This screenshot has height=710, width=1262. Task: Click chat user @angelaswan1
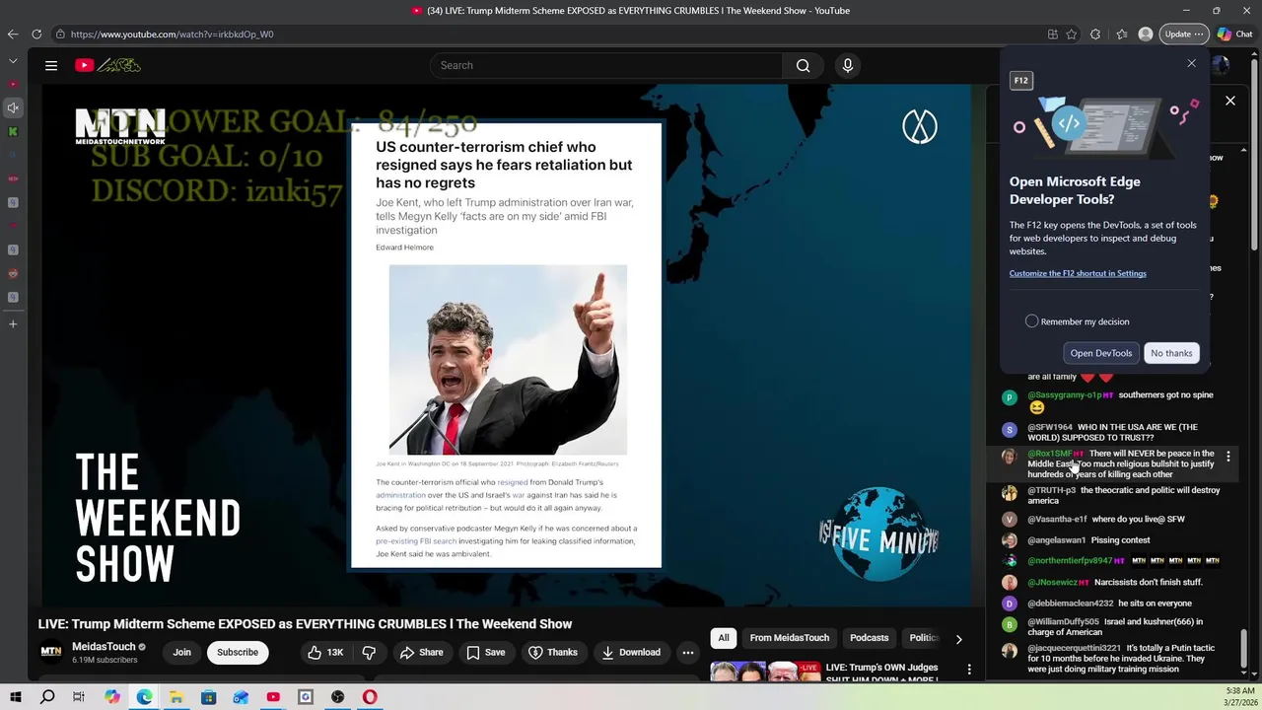click(x=1056, y=540)
